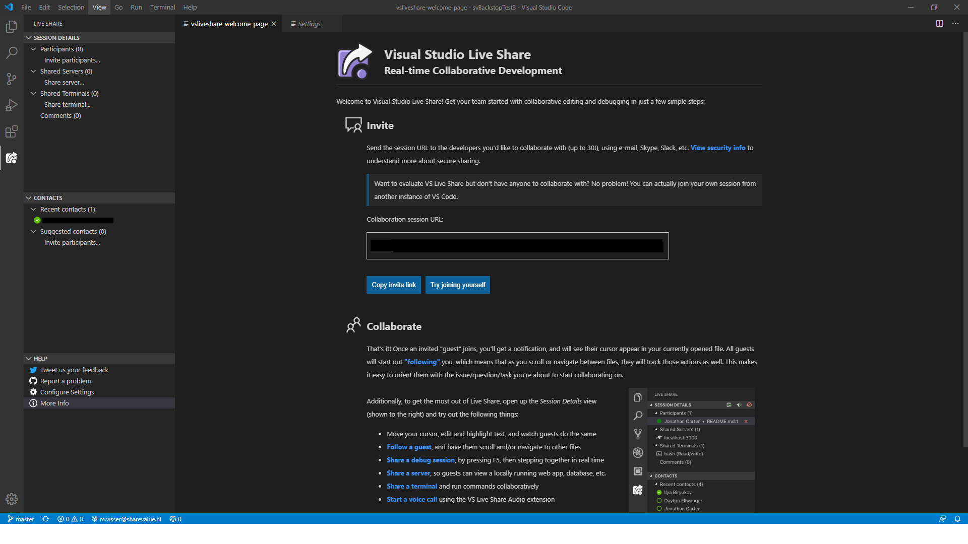This screenshot has height=544, width=968.
Task: Open the Share a terminal link
Action: [x=412, y=486]
